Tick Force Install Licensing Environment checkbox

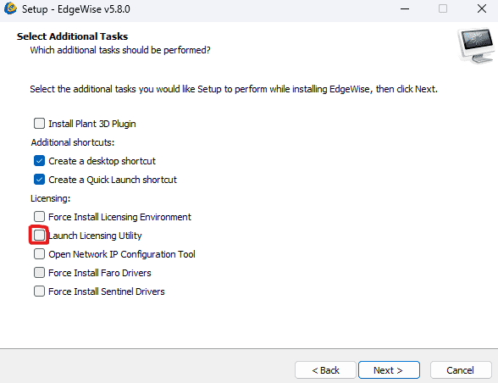(x=39, y=217)
